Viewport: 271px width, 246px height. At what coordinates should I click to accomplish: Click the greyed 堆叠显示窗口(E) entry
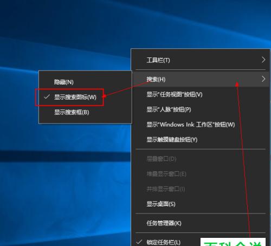201,174
